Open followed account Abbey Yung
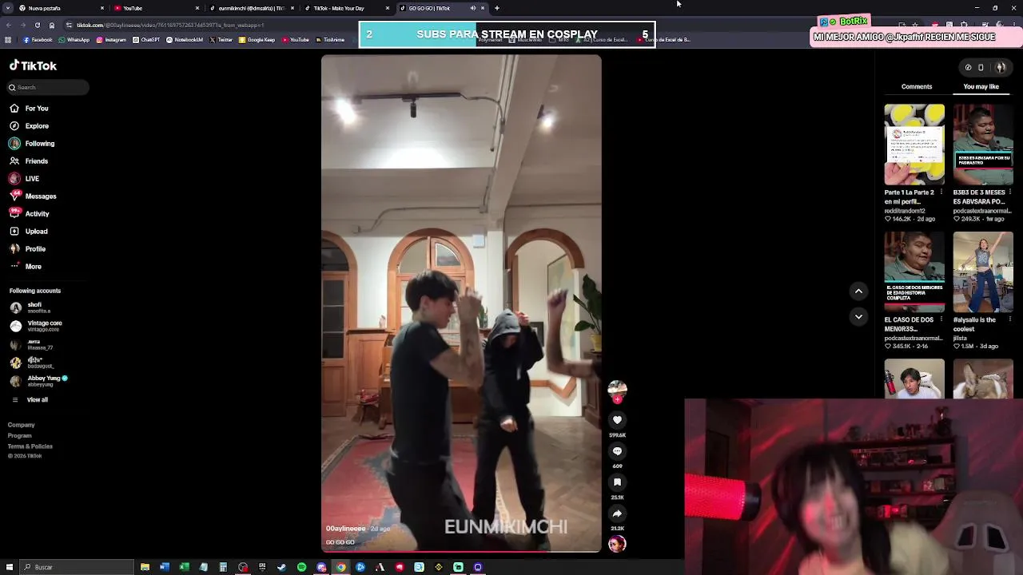This screenshot has height=575, width=1023. (x=38, y=381)
